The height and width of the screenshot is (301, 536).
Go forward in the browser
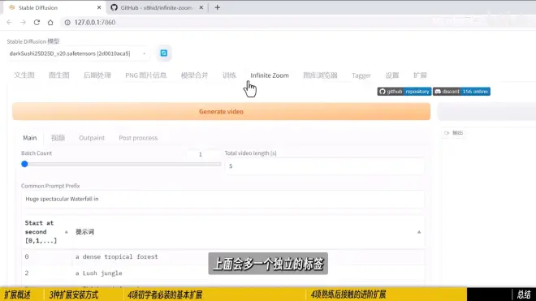(23, 22)
